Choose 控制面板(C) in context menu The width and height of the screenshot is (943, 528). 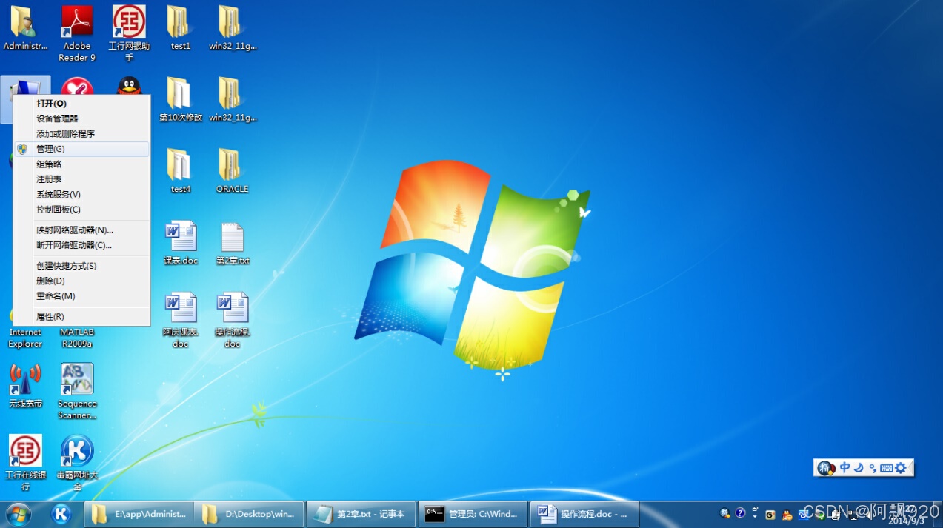(82, 210)
